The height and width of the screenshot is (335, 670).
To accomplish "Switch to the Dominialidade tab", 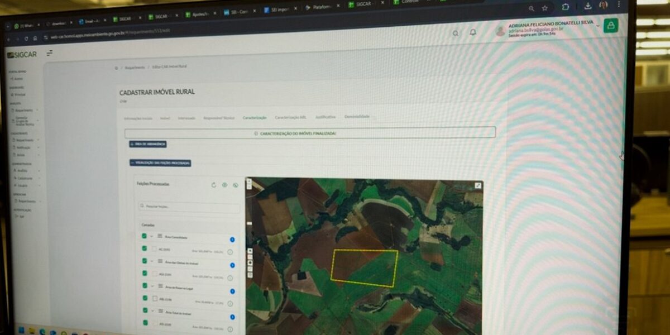I will point(357,117).
